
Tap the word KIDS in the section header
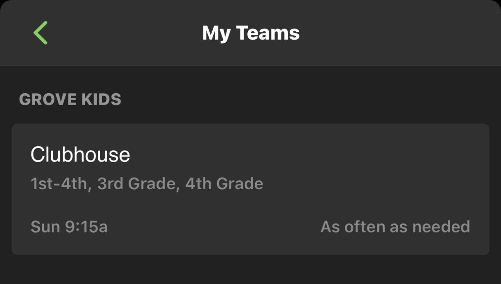coord(101,99)
